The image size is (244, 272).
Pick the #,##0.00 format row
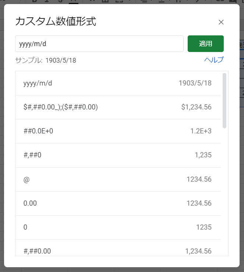tap(118, 248)
